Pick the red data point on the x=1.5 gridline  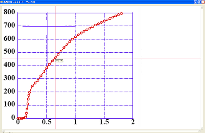[104, 21]
